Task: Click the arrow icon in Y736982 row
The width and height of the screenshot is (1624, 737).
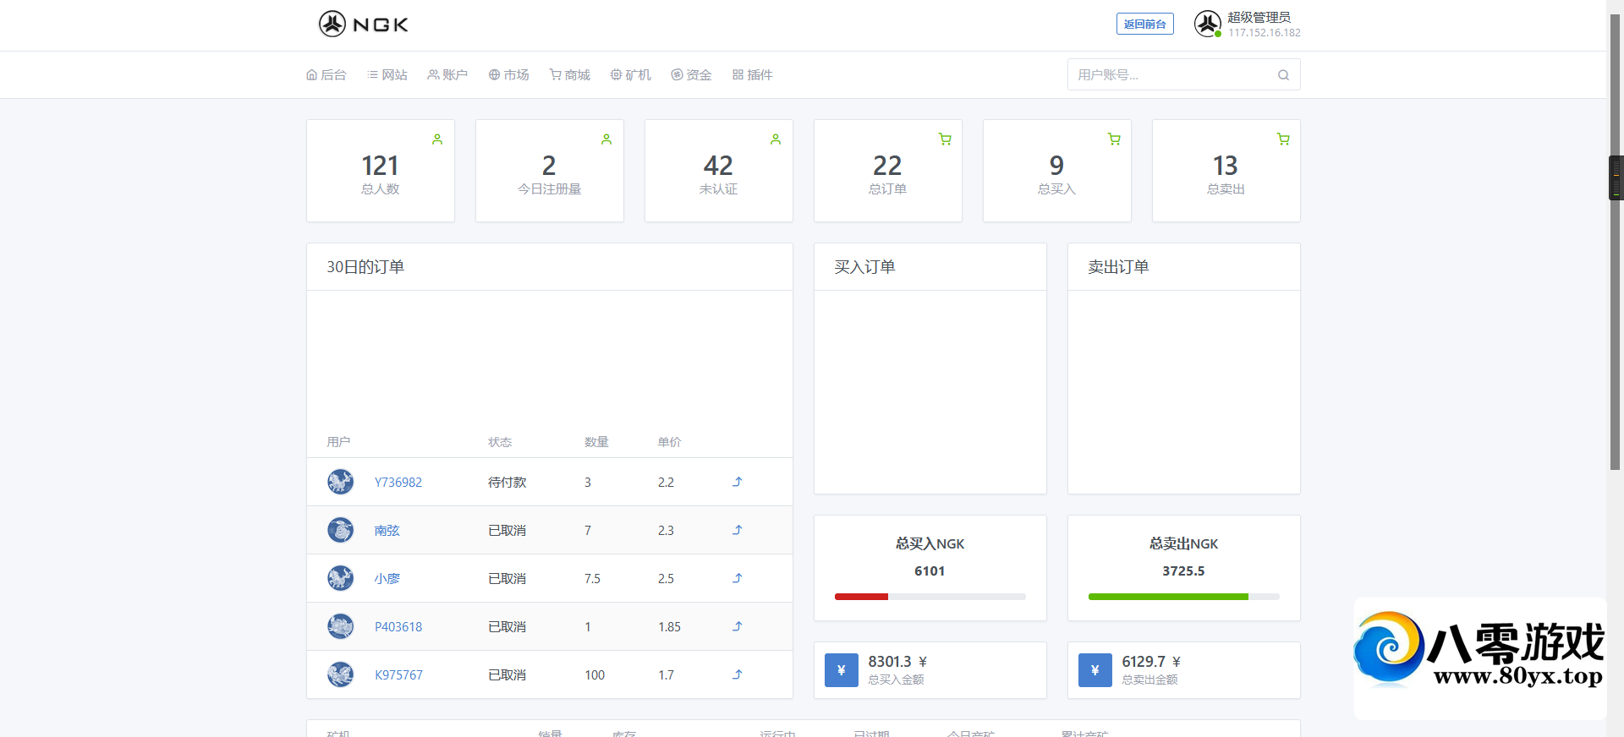Action: [738, 482]
